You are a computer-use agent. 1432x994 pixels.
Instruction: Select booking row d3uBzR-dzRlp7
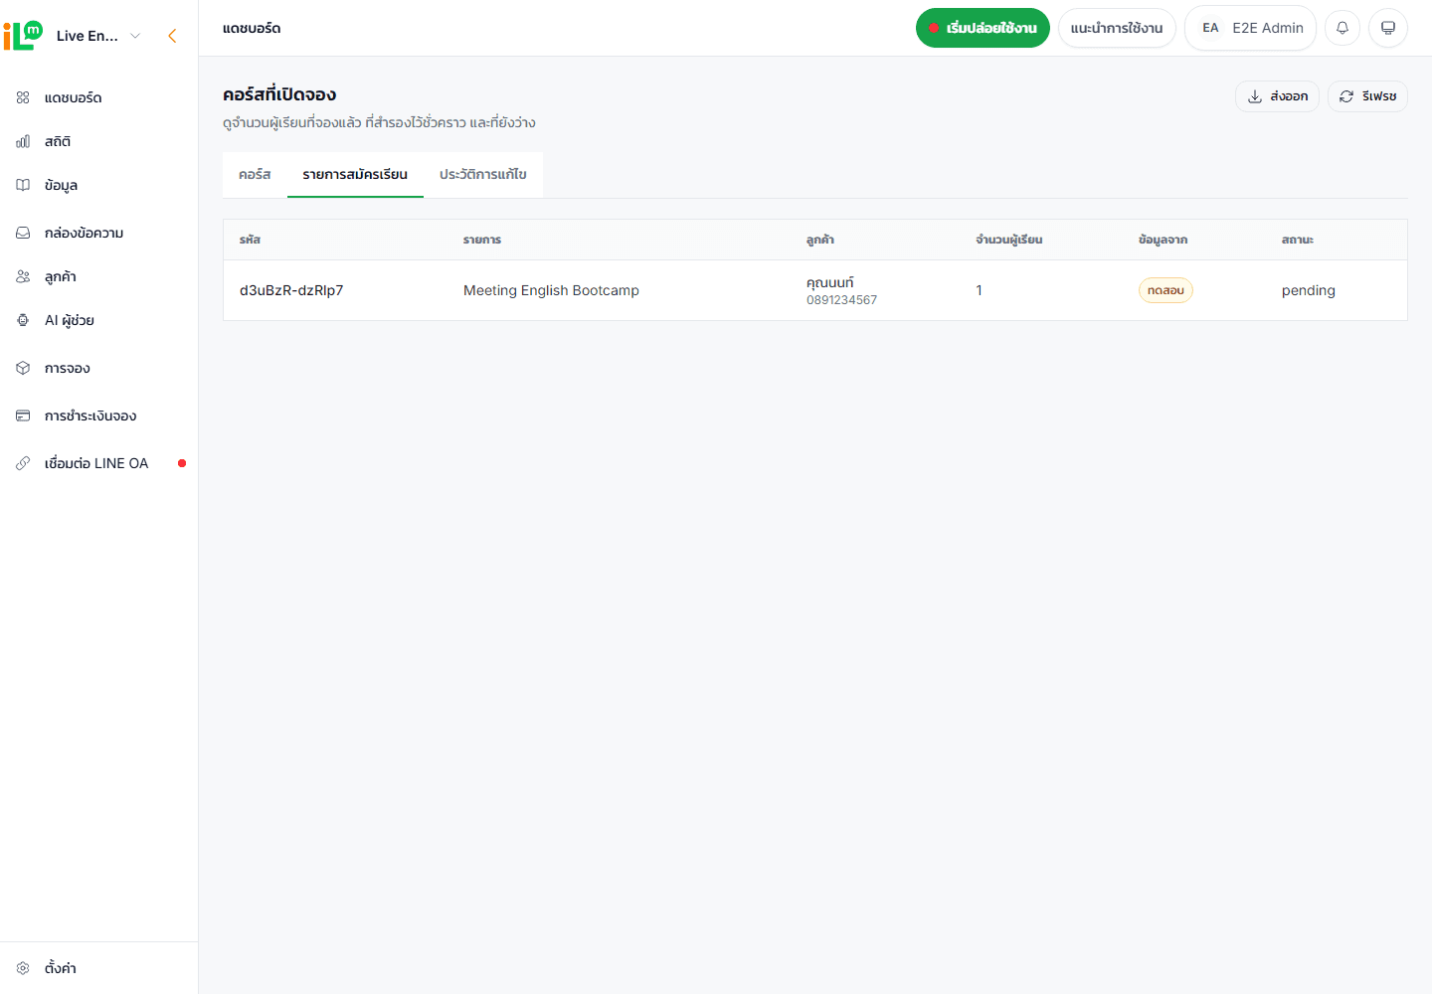tap(815, 290)
